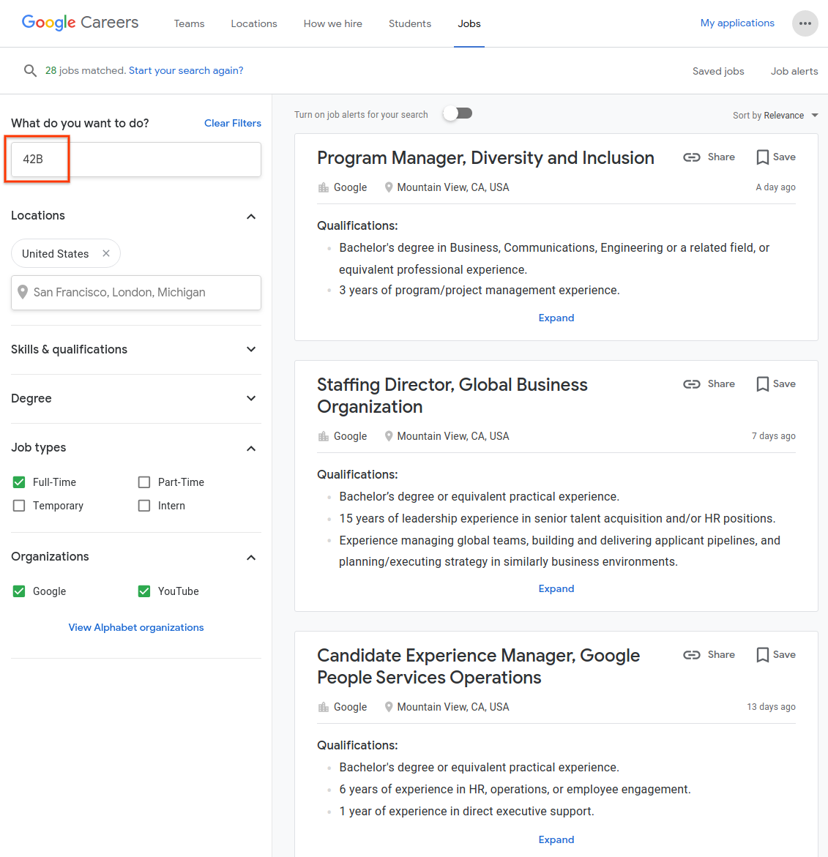The height and width of the screenshot is (857, 828).
Task: Click the search magnifier icon
Action: 30,70
